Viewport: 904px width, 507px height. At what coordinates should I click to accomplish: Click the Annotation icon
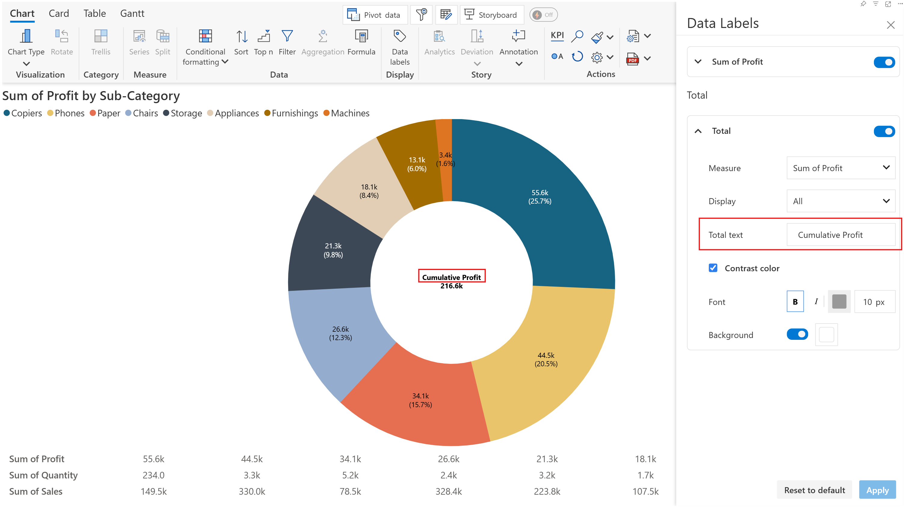518,36
